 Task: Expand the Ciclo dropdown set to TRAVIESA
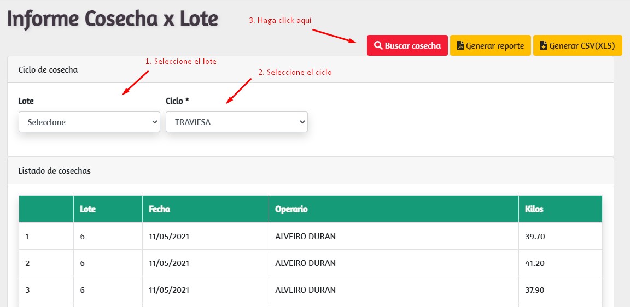point(236,122)
